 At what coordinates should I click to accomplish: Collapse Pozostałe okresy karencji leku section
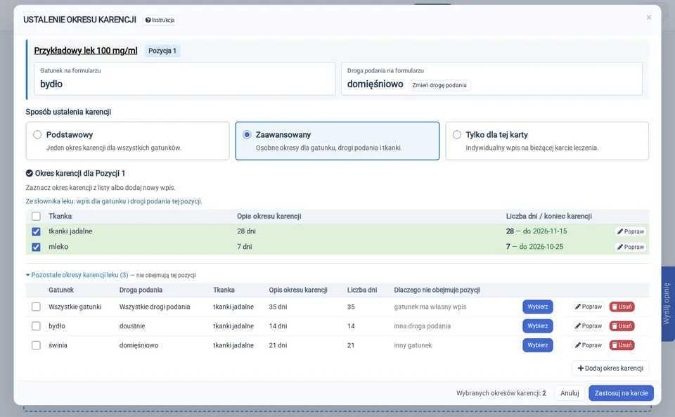tap(77, 275)
